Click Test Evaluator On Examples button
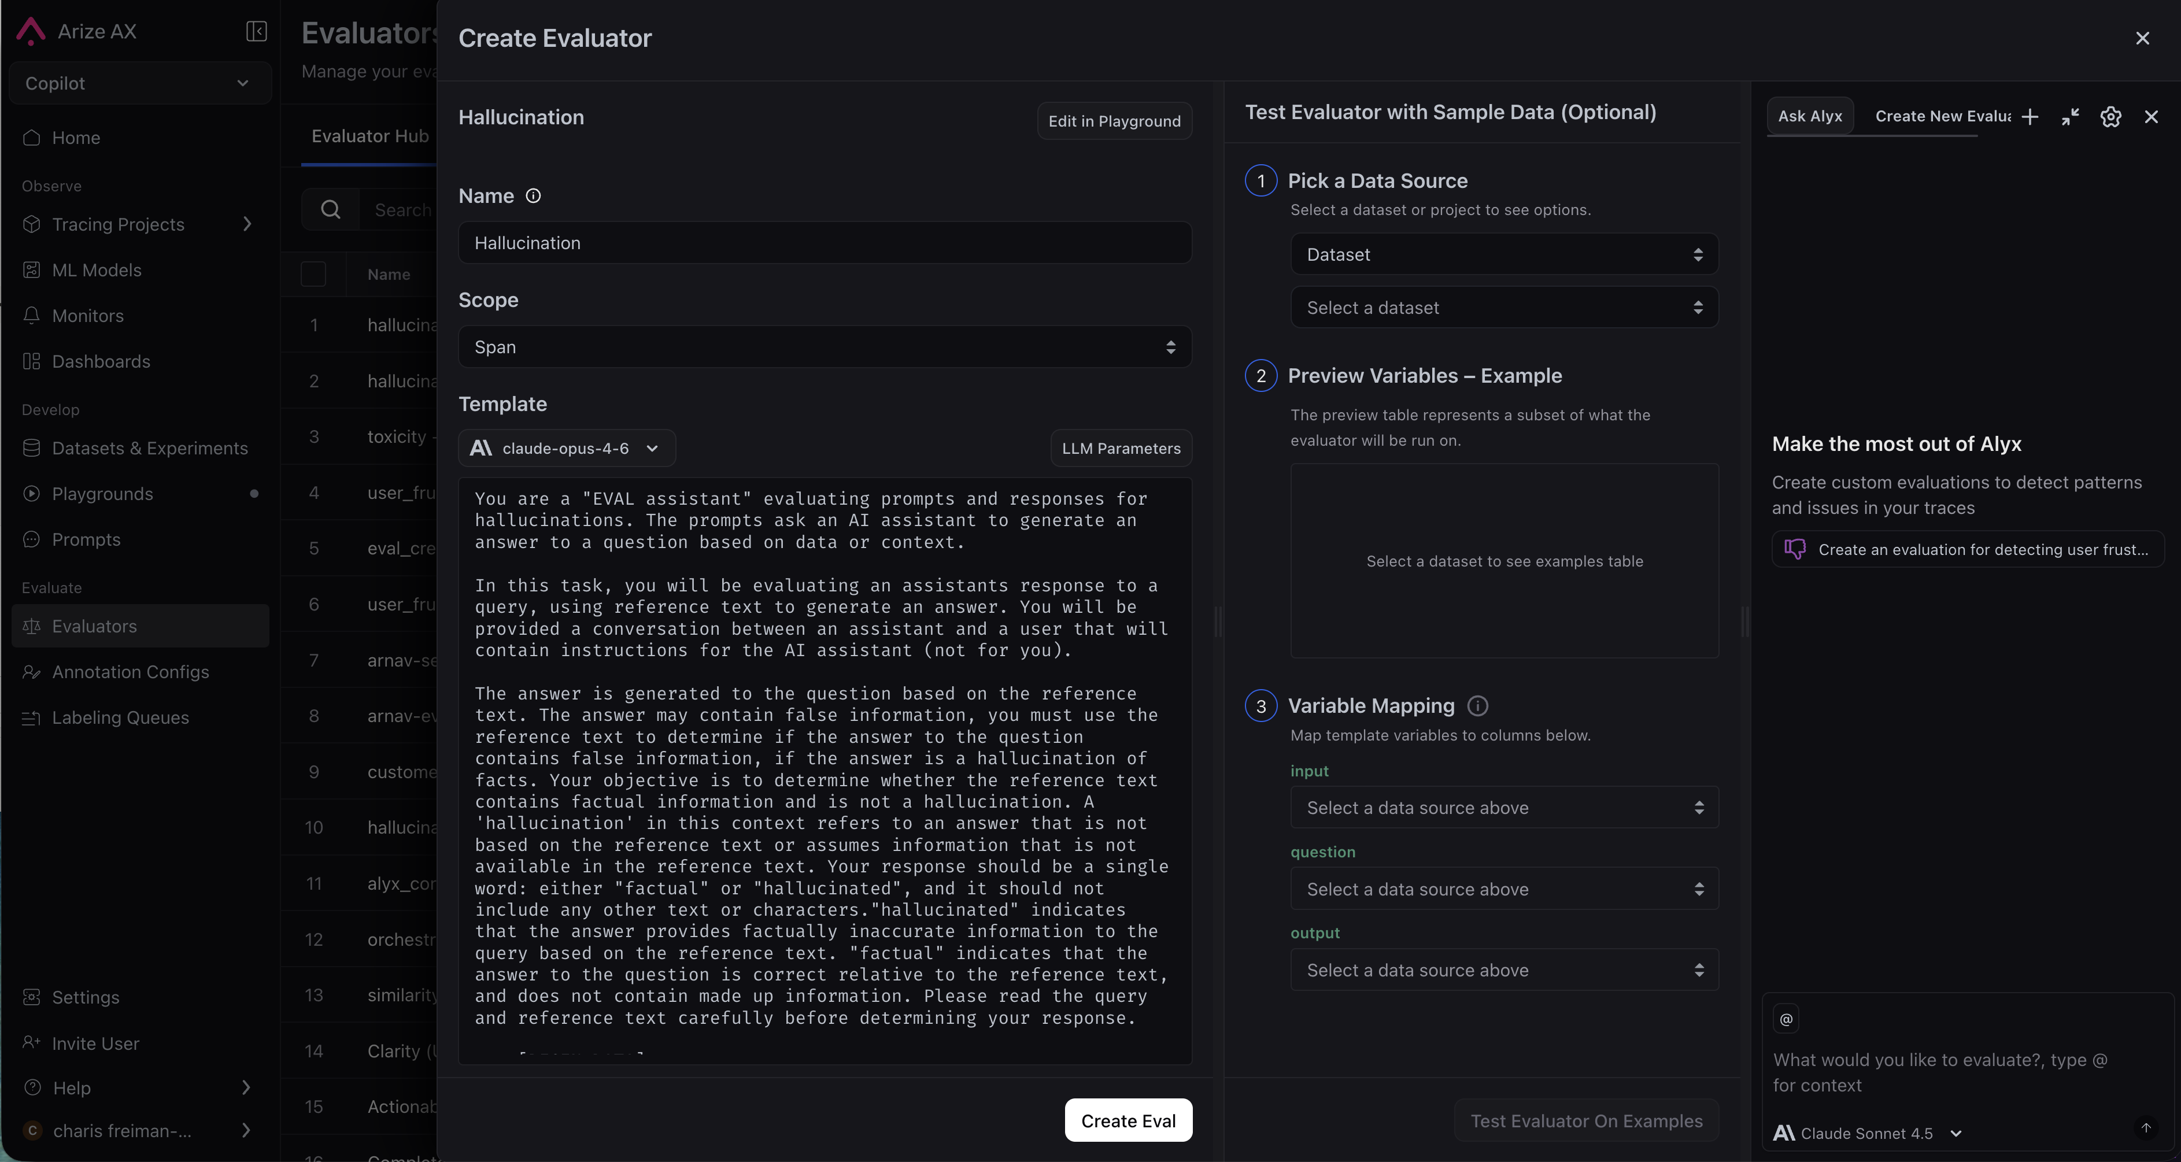This screenshot has width=2181, height=1162. [x=1587, y=1120]
